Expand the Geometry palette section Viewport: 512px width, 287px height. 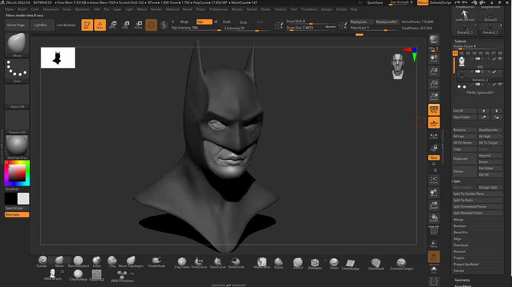(x=462, y=280)
